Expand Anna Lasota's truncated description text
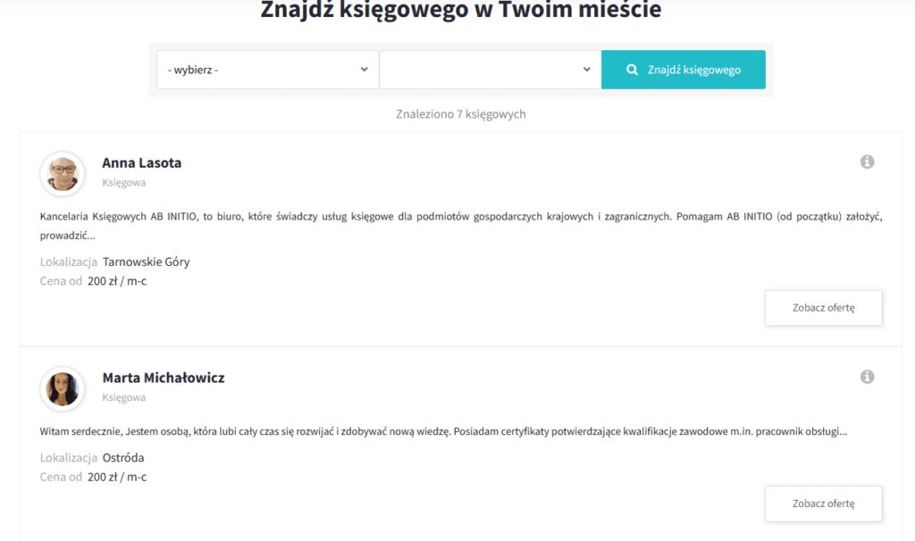 tap(65, 237)
